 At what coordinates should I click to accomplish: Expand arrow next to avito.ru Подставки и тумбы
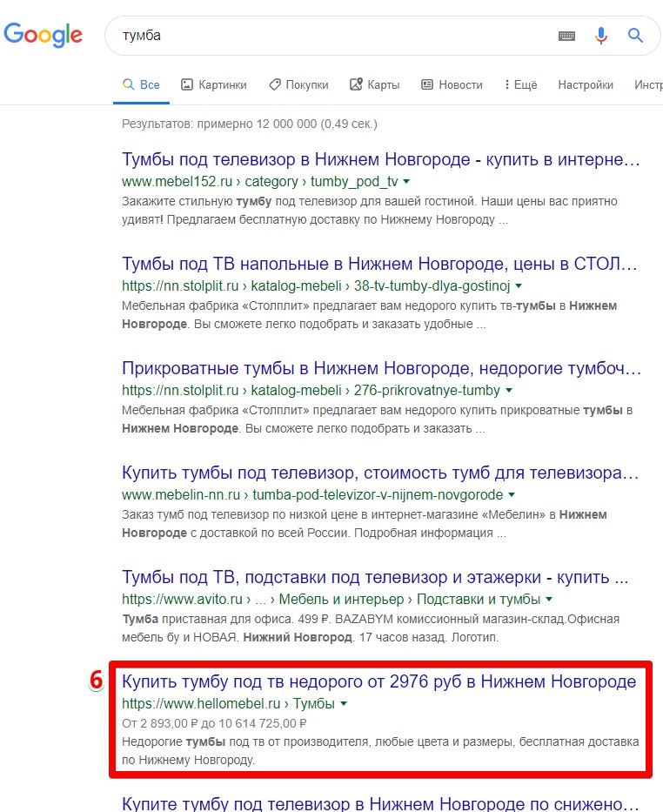click(549, 600)
